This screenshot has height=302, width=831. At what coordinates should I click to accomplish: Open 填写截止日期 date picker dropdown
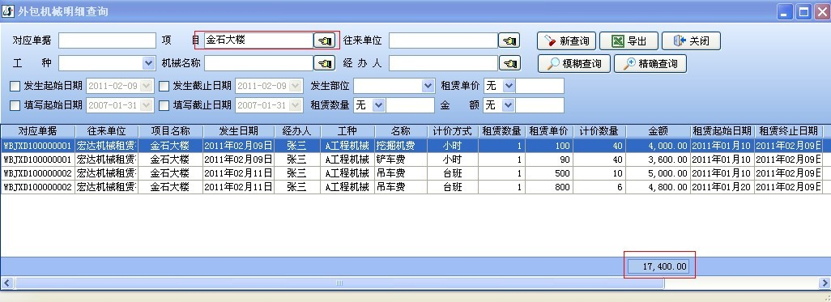[296, 105]
